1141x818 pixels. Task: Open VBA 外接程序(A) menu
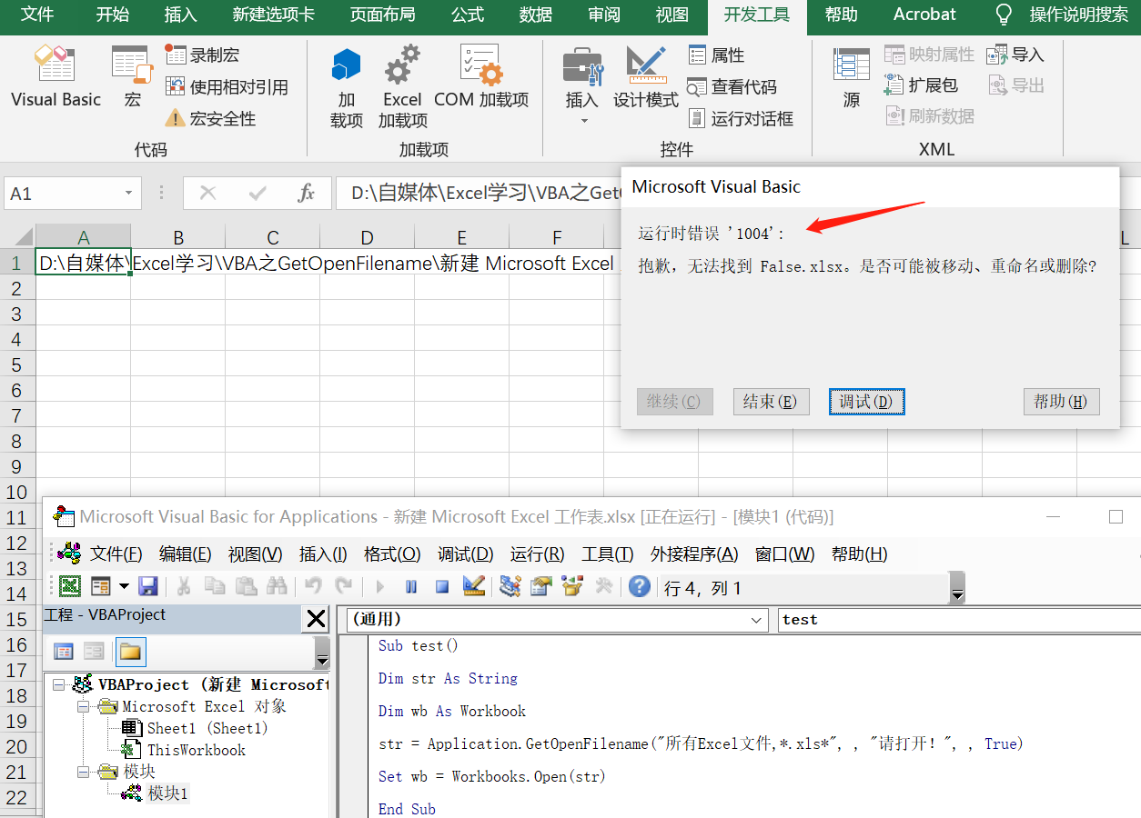pyautogui.click(x=694, y=554)
